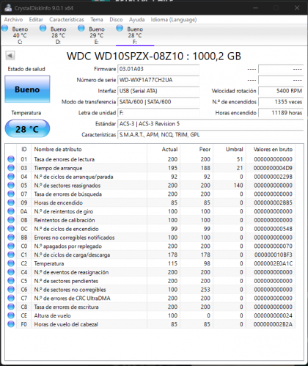The width and height of the screenshot is (308, 366).
Task: Click CrystalDiskInfo title bar app icon
Action: click(8, 8)
